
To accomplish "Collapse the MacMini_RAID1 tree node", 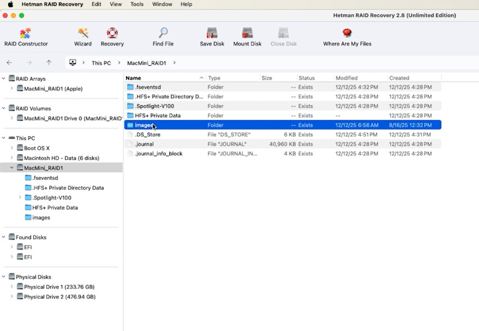I will pos(12,167).
